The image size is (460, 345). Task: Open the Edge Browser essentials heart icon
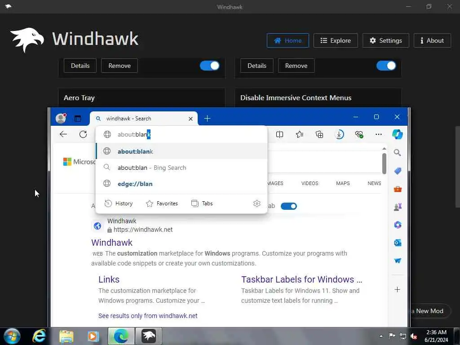pos(359,134)
